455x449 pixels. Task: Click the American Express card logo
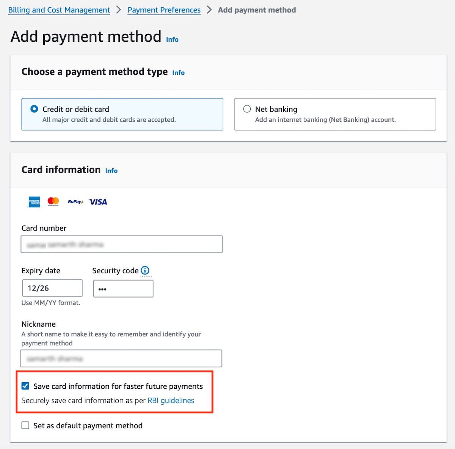[34, 202]
